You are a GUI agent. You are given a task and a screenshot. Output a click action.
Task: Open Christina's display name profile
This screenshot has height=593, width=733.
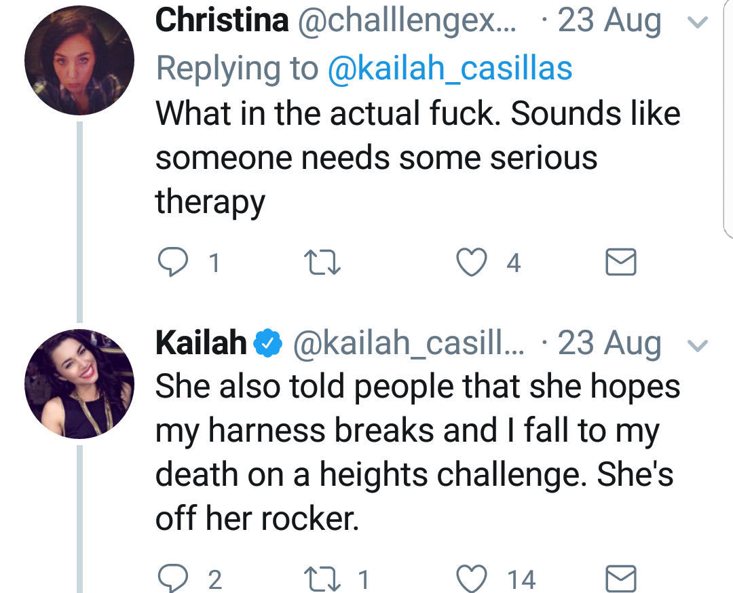(x=222, y=20)
